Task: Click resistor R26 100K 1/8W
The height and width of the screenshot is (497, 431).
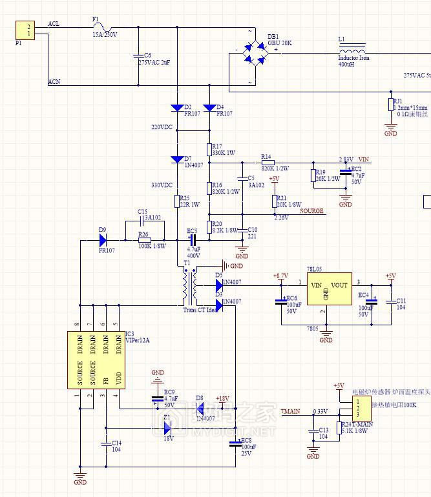Action: click(x=145, y=240)
